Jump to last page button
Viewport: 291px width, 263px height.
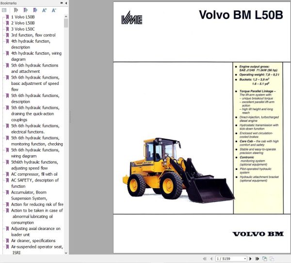[x=257, y=259]
